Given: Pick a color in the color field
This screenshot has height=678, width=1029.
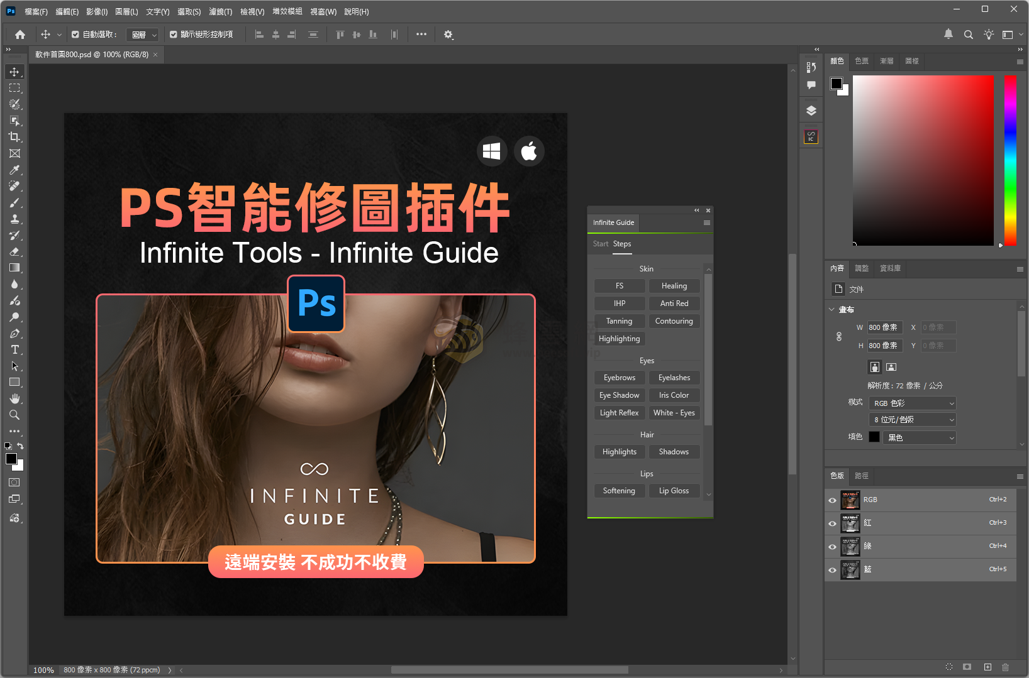Looking at the screenshot, I should 923,160.
